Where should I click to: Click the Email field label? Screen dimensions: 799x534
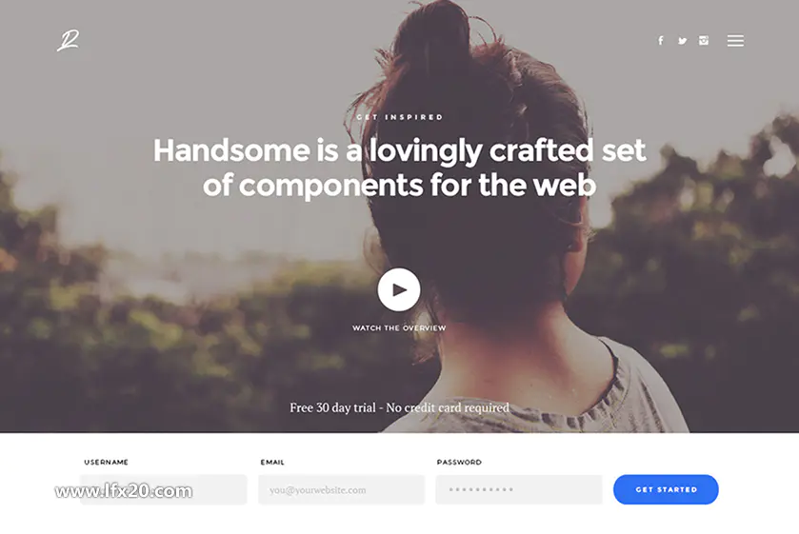tap(272, 463)
